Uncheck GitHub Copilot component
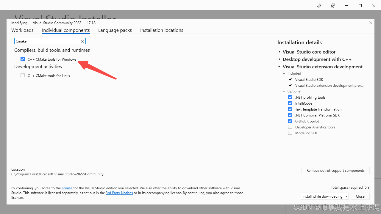This screenshot has height=214, width=381. pyautogui.click(x=290, y=121)
